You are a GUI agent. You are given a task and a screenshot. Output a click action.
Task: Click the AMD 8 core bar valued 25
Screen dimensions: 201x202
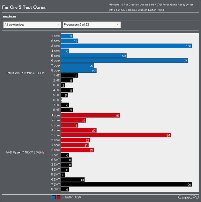[78, 150]
